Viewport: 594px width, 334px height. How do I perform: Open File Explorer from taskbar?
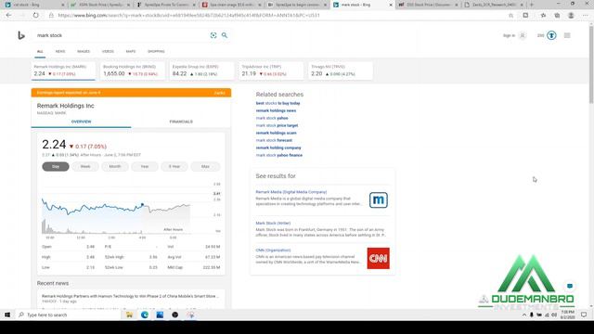pyautogui.click(x=129, y=315)
